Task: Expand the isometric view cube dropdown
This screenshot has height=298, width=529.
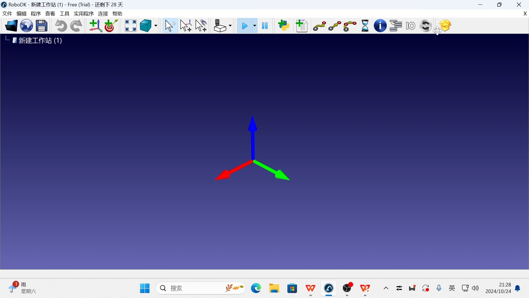Action: click(x=156, y=26)
